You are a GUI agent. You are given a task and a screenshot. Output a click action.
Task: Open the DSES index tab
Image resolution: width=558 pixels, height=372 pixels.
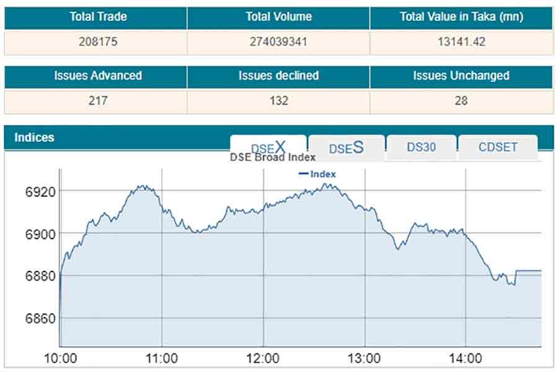pos(346,148)
